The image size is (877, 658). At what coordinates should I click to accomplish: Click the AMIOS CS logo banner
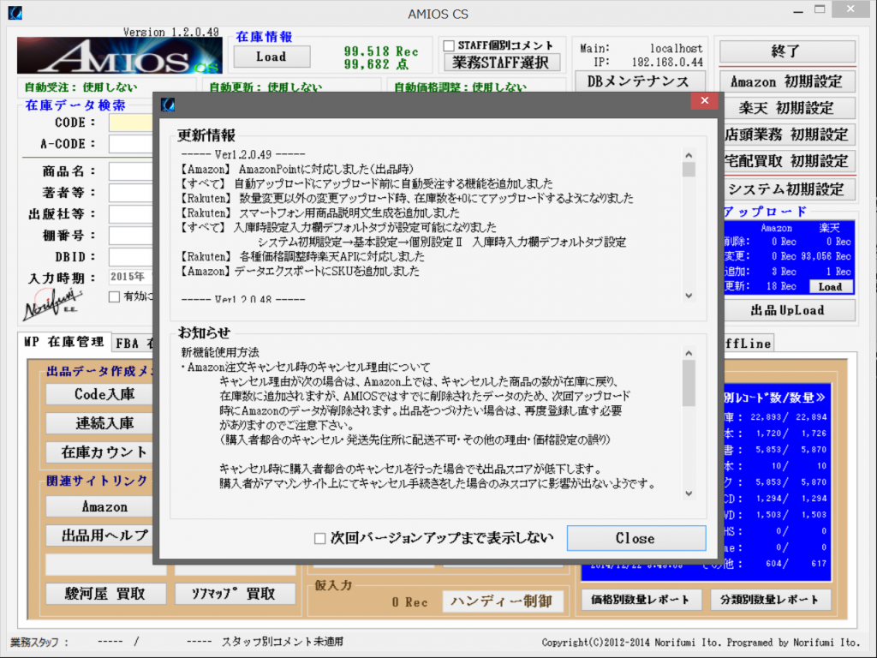pyautogui.click(x=119, y=56)
